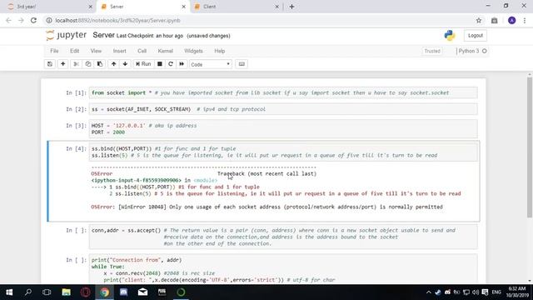Click the ss.accept() code cell

283,237
